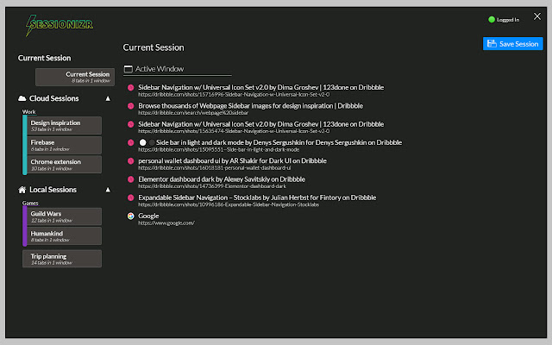Collapse the Local Sessions section arrow
The height and width of the screenshot is (345, 552).
tap(108, 190)
